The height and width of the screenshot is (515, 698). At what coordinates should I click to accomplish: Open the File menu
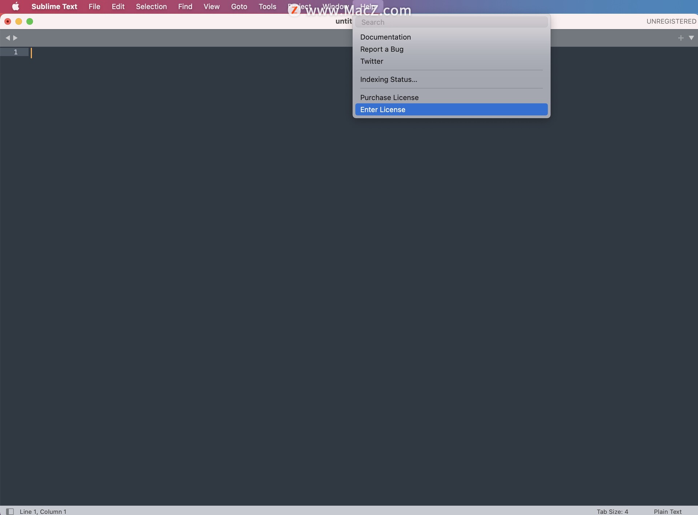[x=95, y=7]
